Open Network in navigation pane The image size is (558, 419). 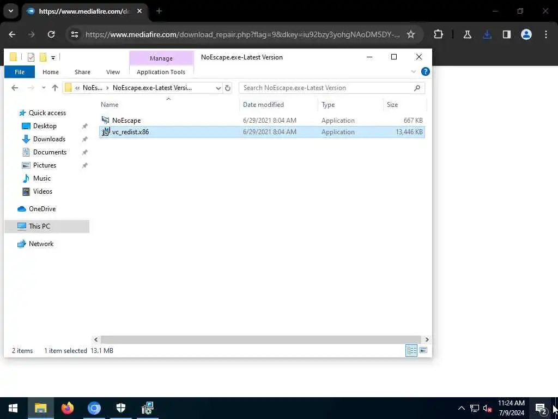[41, 244]
